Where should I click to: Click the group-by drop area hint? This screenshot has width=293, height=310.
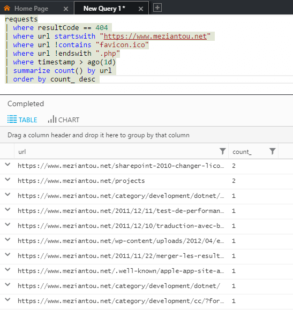(99, 135)
